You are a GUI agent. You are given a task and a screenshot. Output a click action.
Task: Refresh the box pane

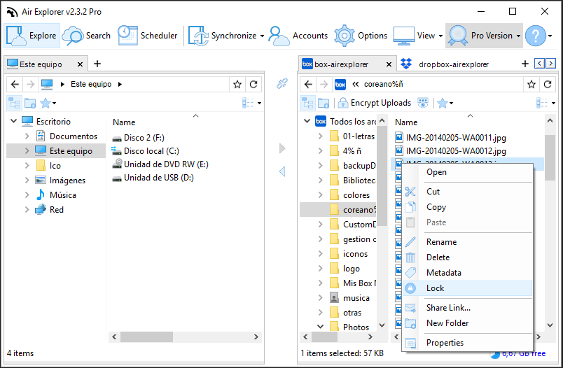(548, 84)
